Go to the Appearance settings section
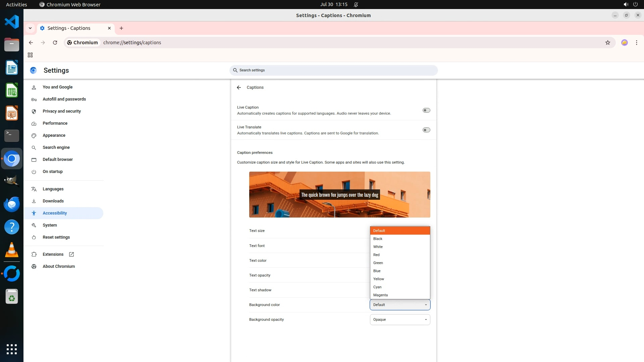 54,135
